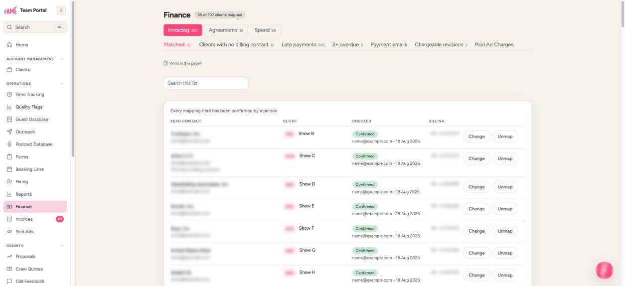Image resolution: width=625 pixels, height=286 pixels.
Task: Click the FAME logo
Action: (10, 10)
